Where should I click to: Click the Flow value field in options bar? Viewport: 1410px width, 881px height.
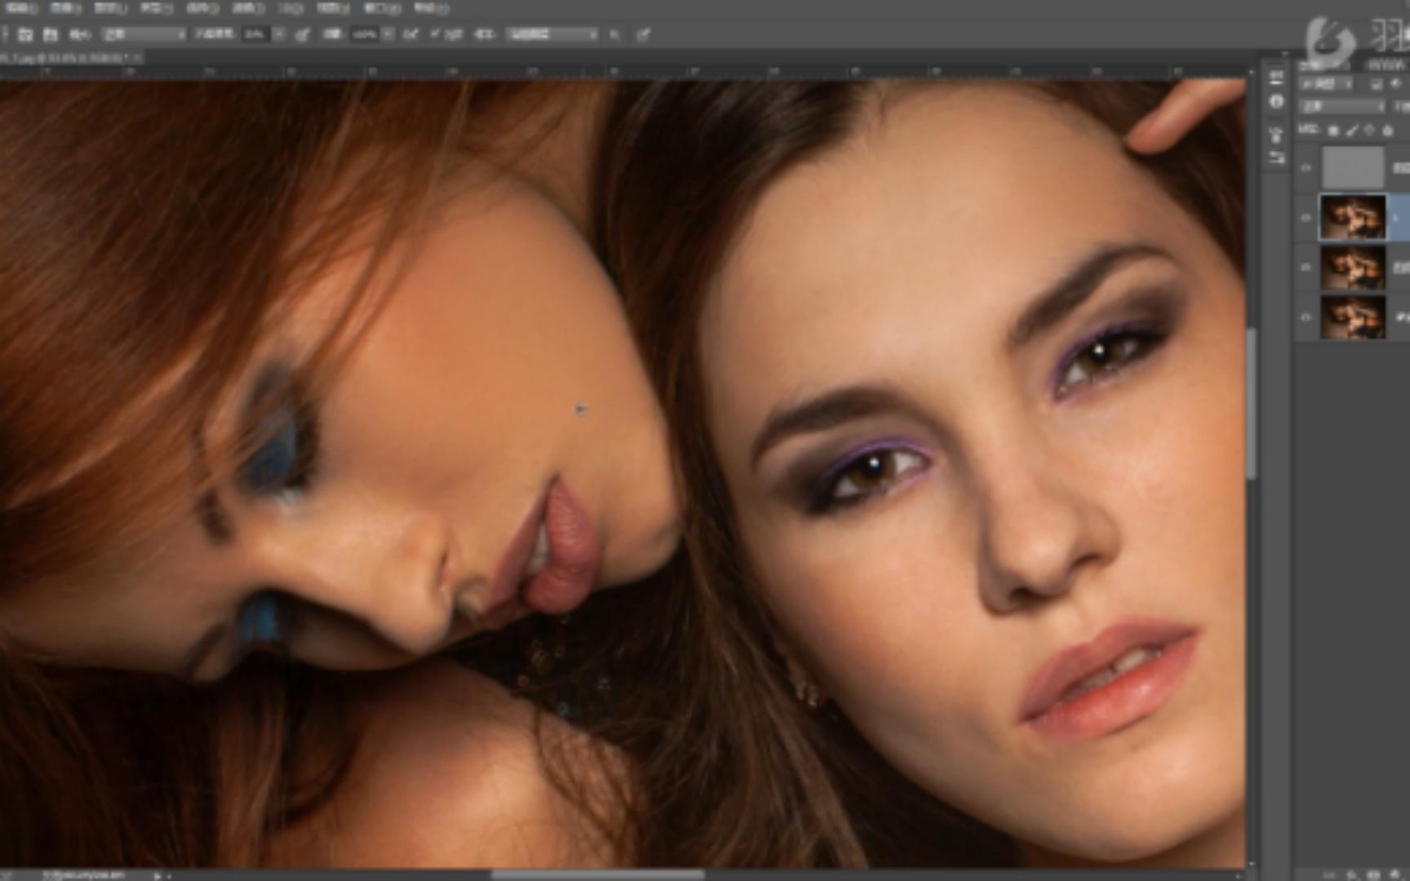point(366,34)
